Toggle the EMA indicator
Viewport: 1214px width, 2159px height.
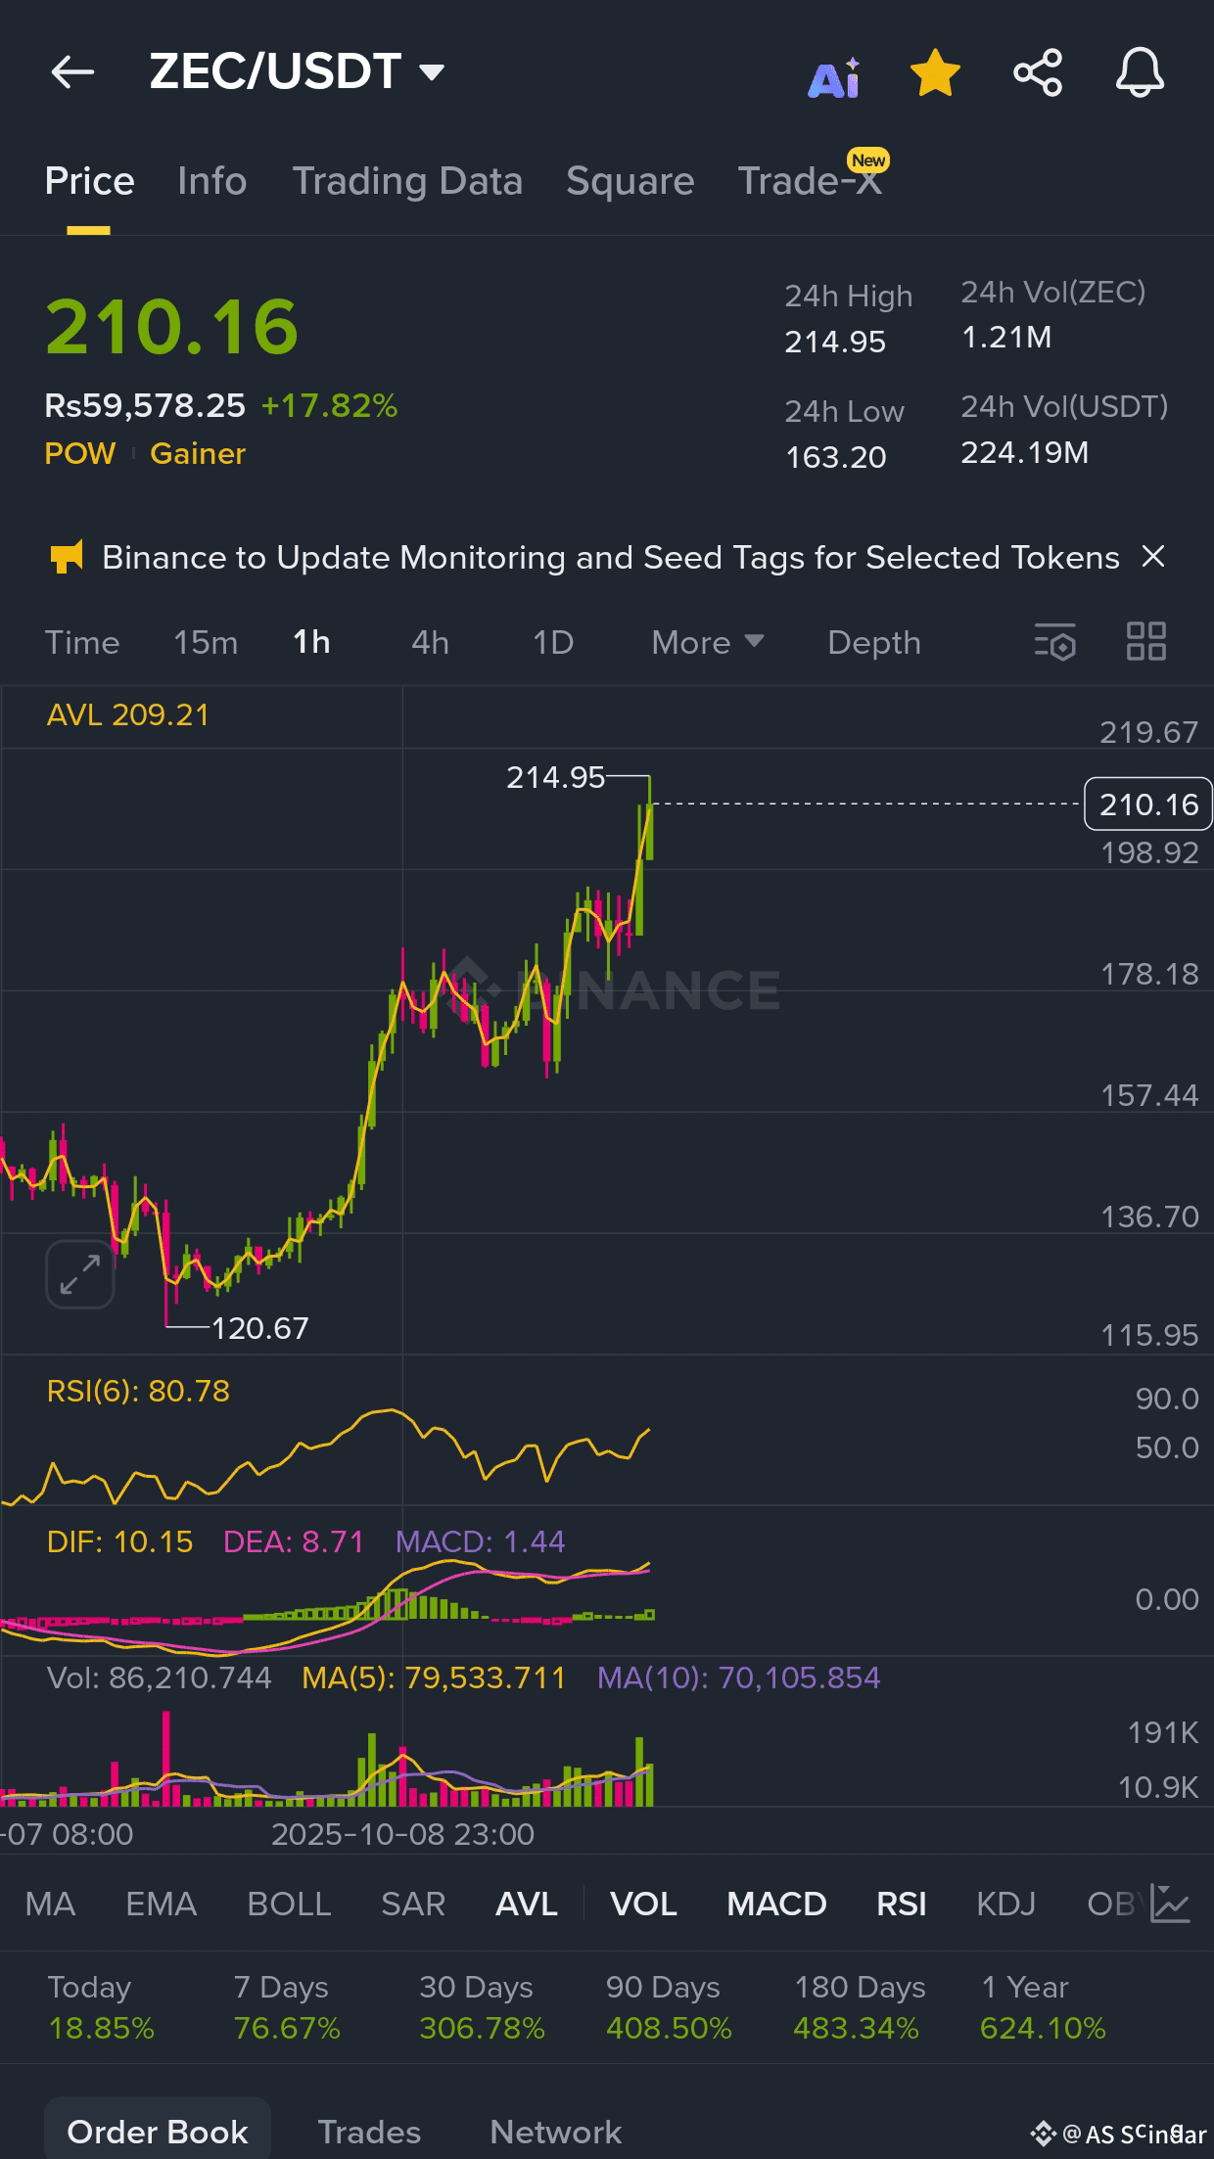(162, 1904)
